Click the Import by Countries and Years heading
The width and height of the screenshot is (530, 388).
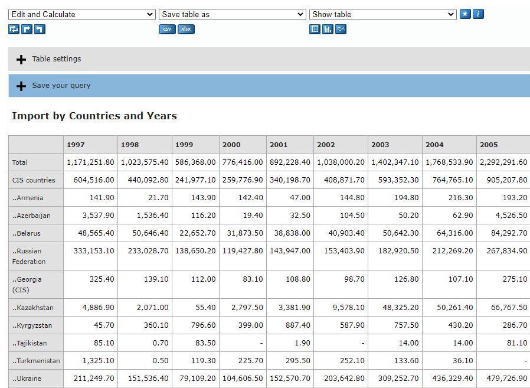tap(94, 116)
